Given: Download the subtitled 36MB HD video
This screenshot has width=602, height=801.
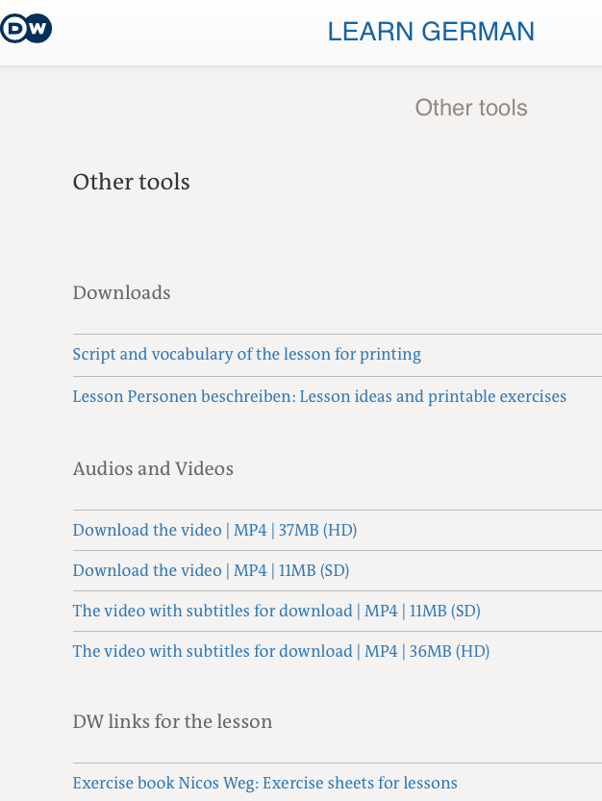Looking at the screenshot, I should [281, 651].
